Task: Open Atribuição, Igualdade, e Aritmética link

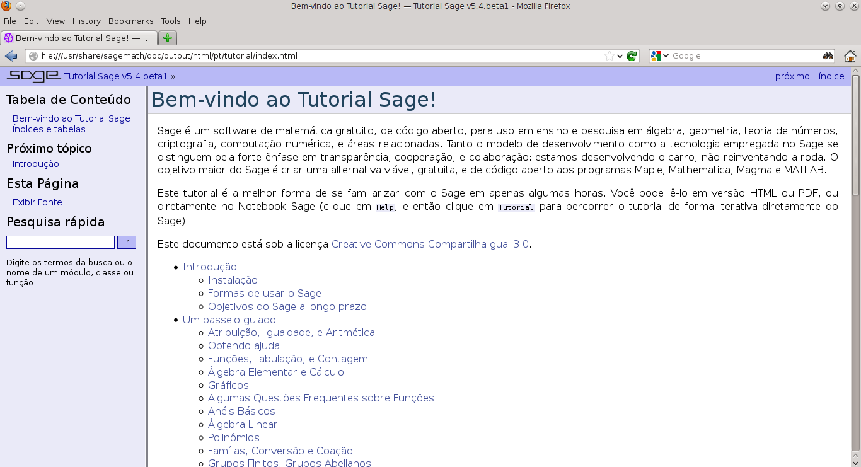Action: click(x=291, y=333)
